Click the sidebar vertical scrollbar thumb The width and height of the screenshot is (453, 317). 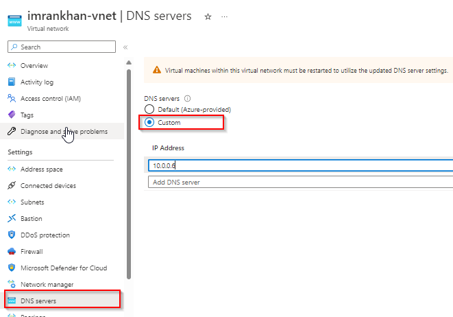[129, 174]
